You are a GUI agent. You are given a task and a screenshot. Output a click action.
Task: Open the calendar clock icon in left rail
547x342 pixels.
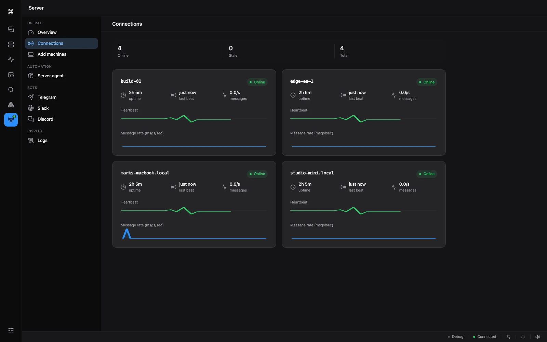(x=11, y=75)
